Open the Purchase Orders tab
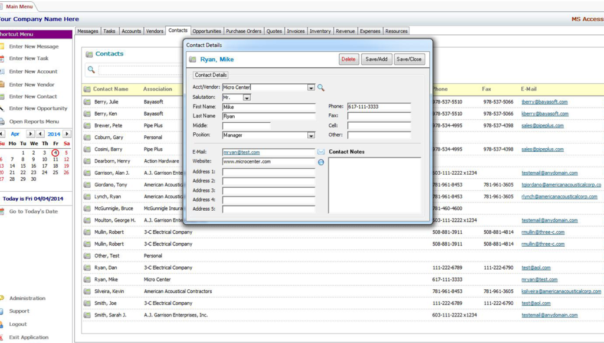This screenshot has width=604, height=343. (244, 31)
